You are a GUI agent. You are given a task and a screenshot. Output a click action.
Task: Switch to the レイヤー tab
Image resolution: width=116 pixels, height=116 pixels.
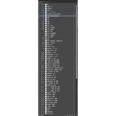pyautogui.click(x=41, y=2)
